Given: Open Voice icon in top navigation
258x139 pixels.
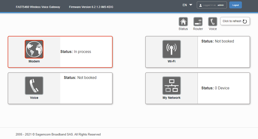Looking at the screenshot, I should [x=213, y=22].
